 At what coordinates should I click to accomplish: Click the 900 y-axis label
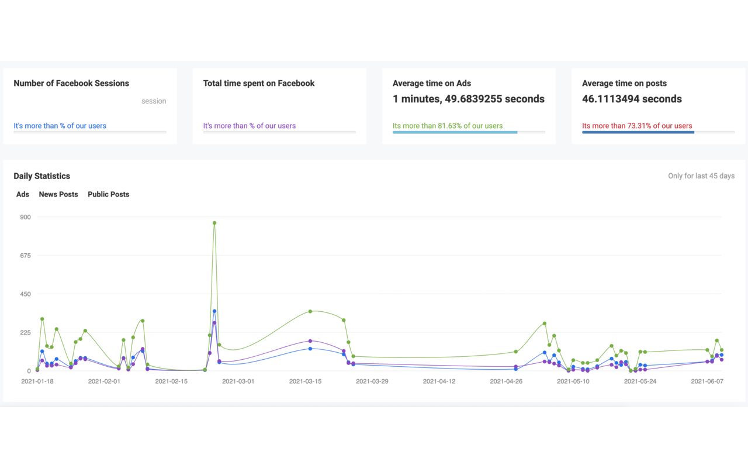[x=26, y=217]
